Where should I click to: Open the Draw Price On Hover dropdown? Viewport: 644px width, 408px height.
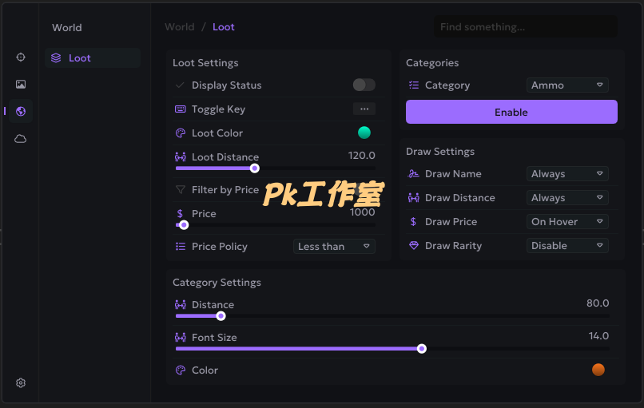click(x=567, y=222)
